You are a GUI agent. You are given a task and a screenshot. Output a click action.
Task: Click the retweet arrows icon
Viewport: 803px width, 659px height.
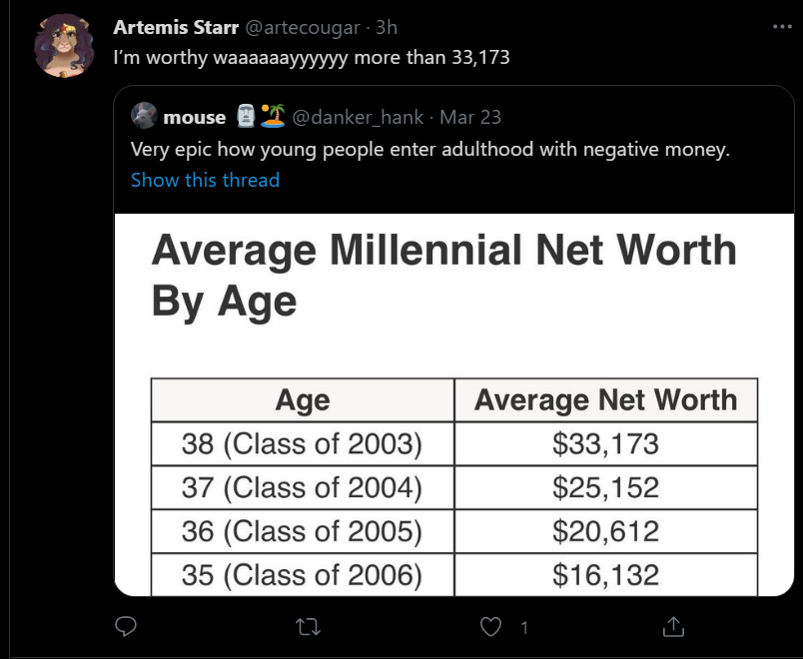point(309,627)
